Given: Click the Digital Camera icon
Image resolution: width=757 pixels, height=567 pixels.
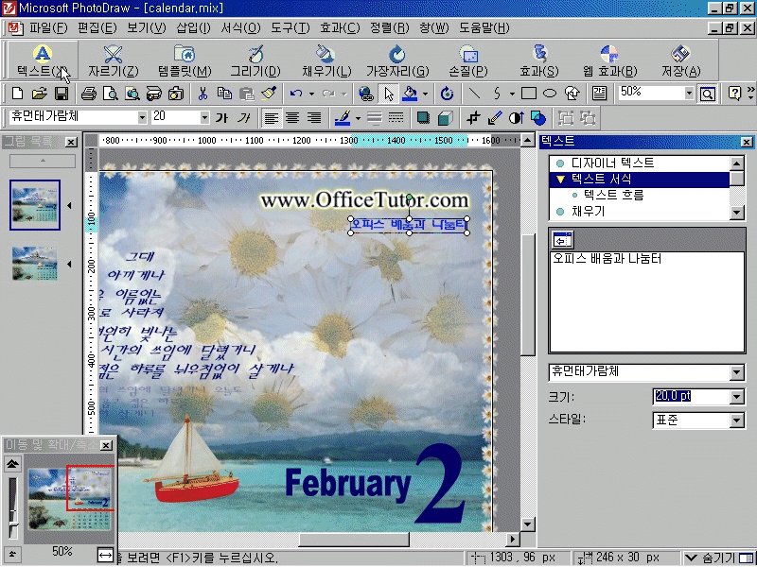Looking at the screenshot, I should (x=176, y=94).
